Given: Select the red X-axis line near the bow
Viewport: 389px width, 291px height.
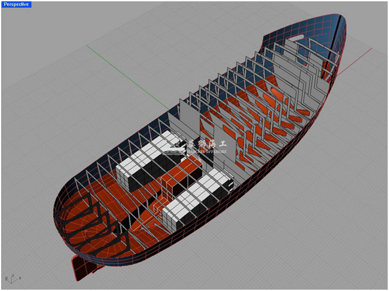Looking at the screenshot, I should (x=354, y=62).
